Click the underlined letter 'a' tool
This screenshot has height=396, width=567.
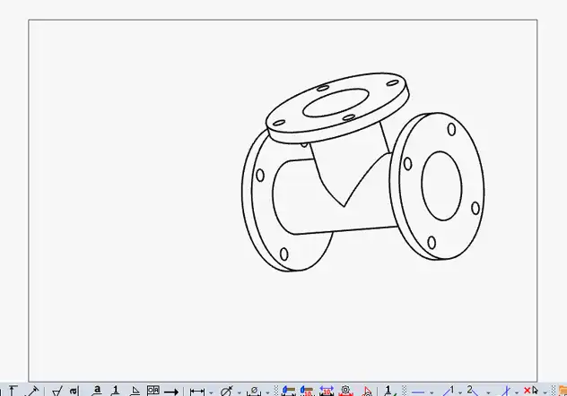pos(97,391)
